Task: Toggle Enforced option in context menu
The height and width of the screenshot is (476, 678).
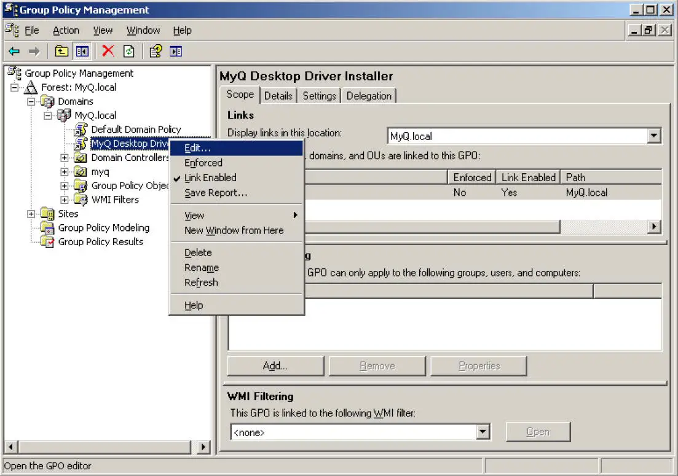Action: 203,163
